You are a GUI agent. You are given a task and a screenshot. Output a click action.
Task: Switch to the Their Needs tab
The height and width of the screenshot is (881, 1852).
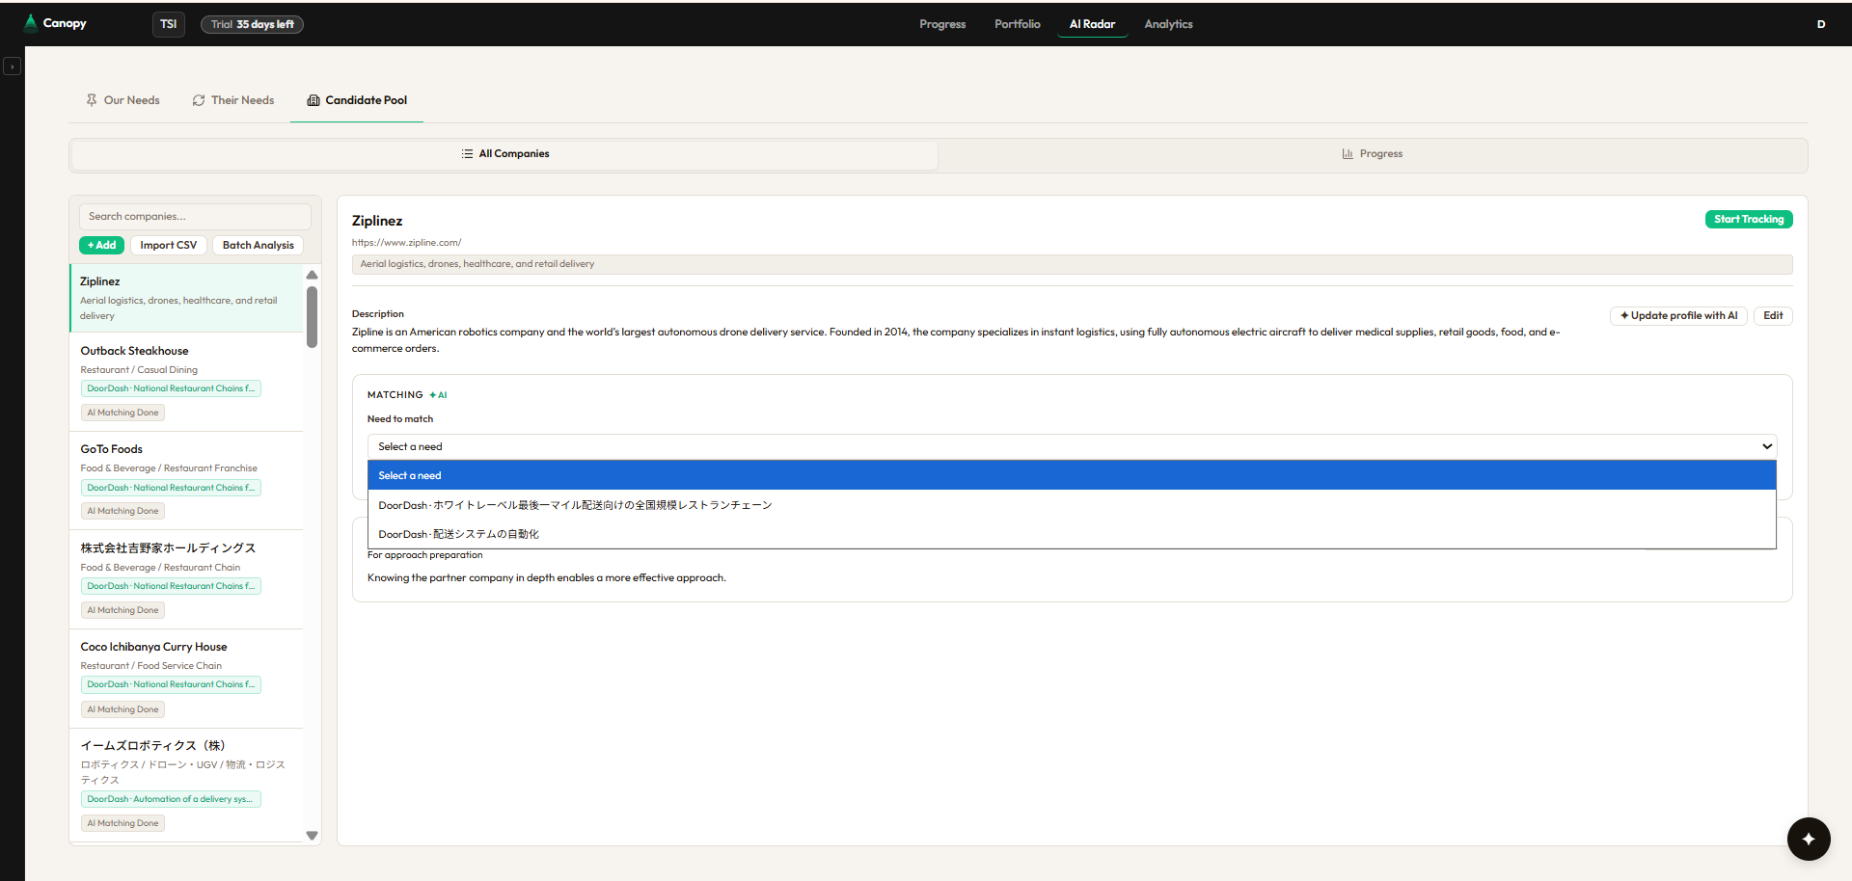click(x=233, y=100)
